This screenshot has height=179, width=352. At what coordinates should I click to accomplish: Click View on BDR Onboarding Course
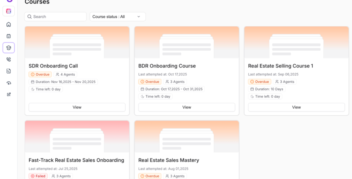click(187, 107)
